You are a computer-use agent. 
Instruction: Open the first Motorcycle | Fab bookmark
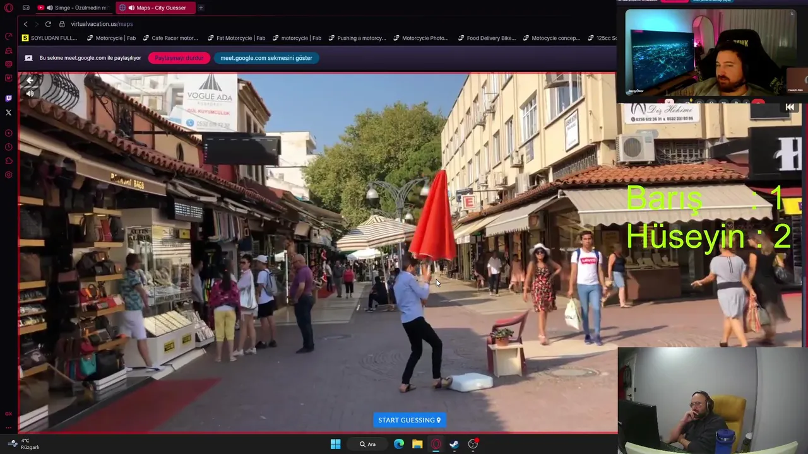(111, 38)
